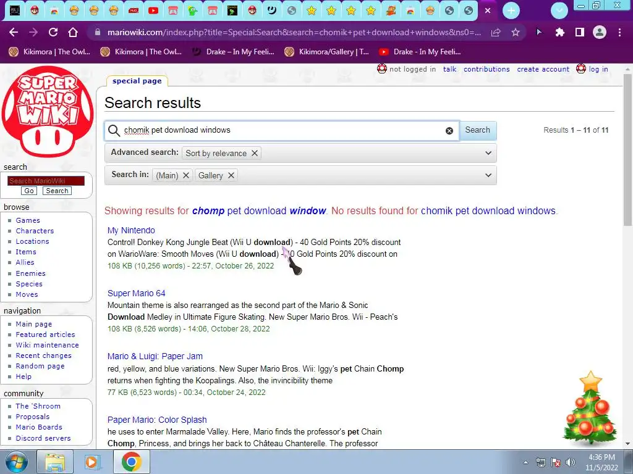
Task: Click the page vertical scrollbar
Action: (628, 150)
